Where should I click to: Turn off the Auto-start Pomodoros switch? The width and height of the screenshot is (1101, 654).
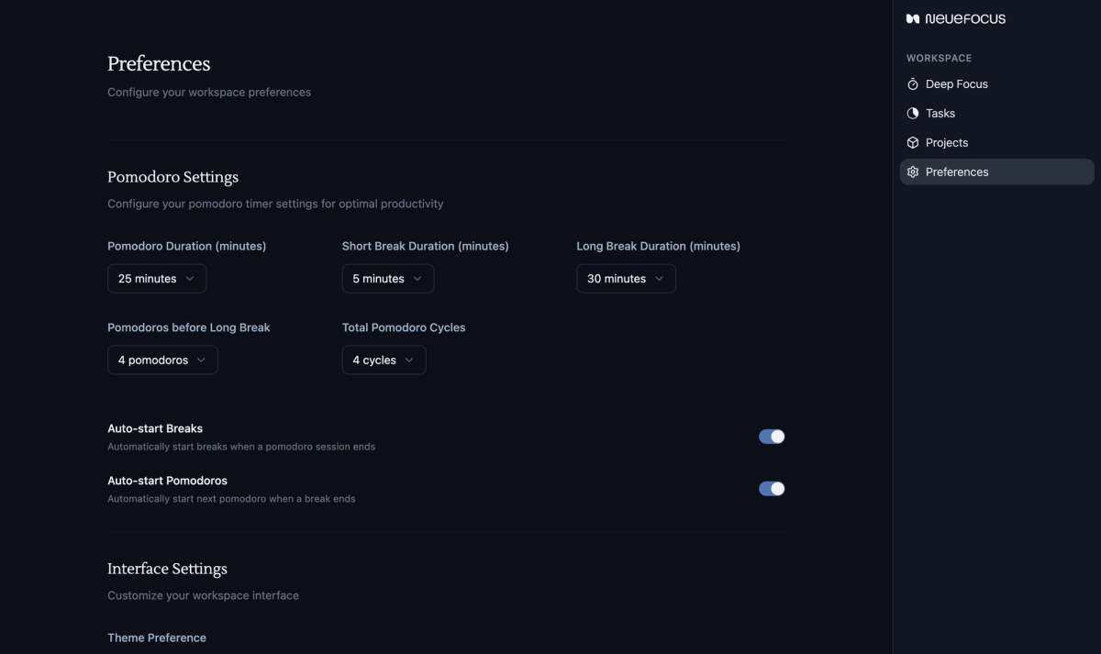(x=772, y=489)
